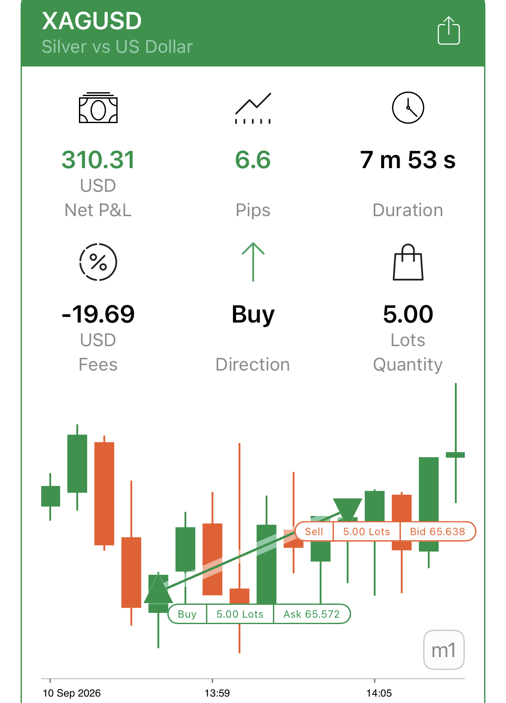
Task: Click the 7 m 53 s duration value
Action: (408, 160)
